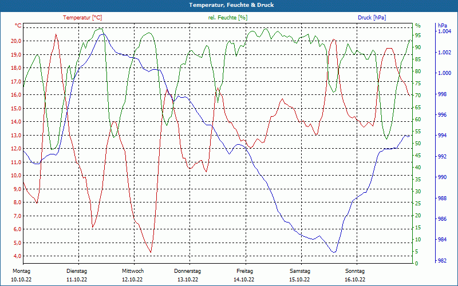Viewport: 458px width, 286px height.
Task: Click the 990 pressure axis value
Action: pos(442,177)
